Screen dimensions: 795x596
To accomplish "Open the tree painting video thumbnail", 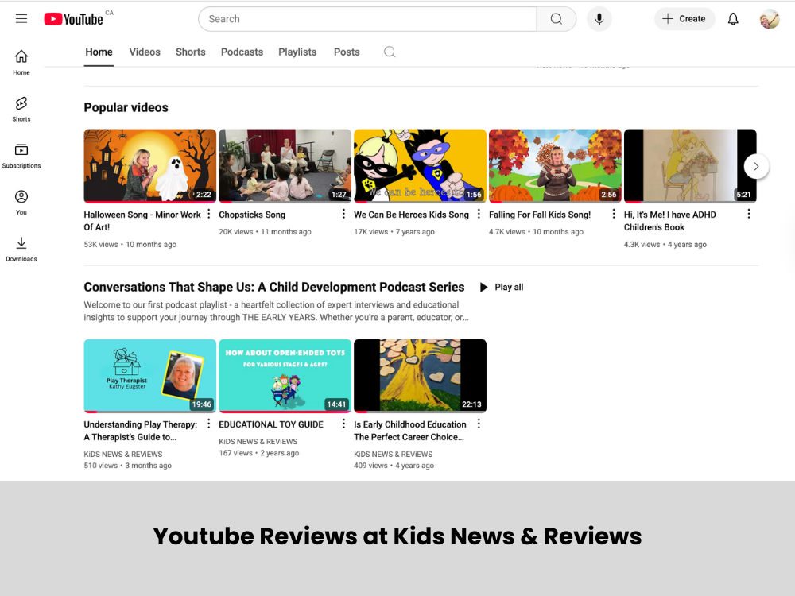I will tap(420, 376).
